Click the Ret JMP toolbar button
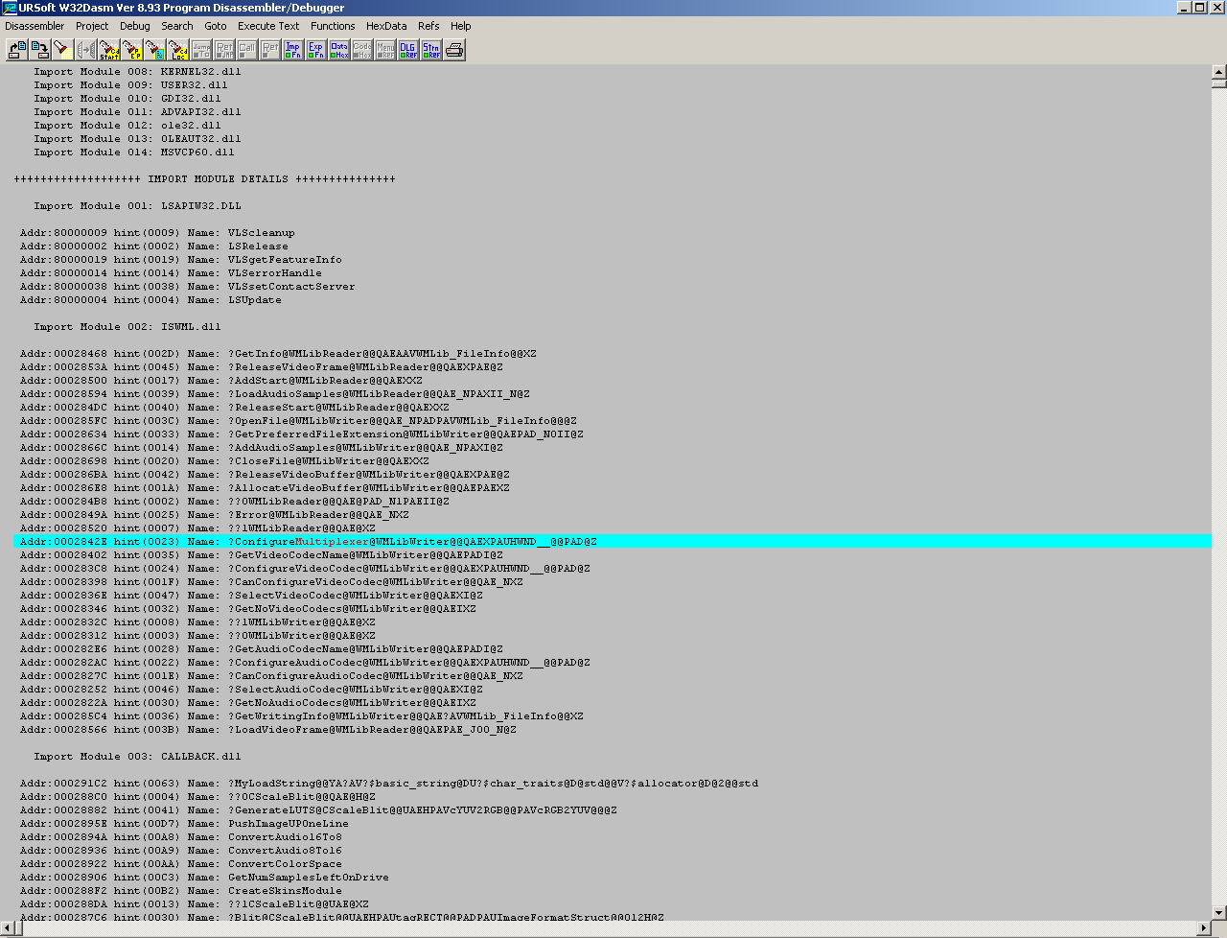The width and height of the screenshot is (1227, 938). coord(224,49)
